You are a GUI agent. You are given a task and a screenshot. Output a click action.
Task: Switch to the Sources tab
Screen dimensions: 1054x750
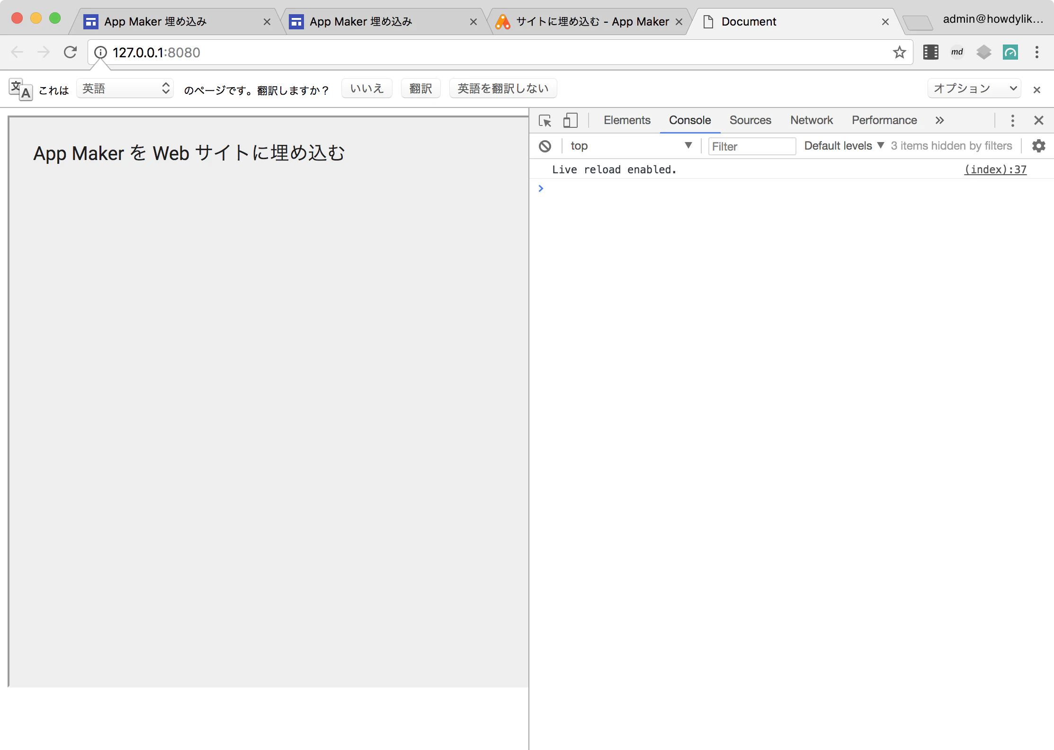coord(750,120)
